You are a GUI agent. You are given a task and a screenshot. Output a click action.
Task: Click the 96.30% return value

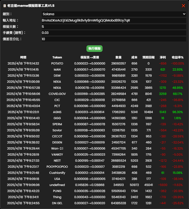pyautogui.click(x=178, y=112)
